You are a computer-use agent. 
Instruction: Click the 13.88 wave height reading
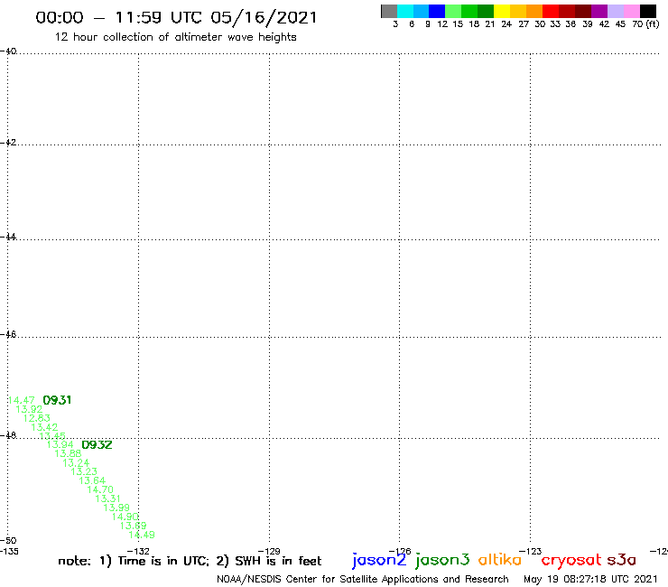(x=69, y=453)
